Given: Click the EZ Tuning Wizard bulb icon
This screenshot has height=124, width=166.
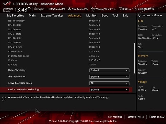Looking at the screenshot, I should click(92, 9).
